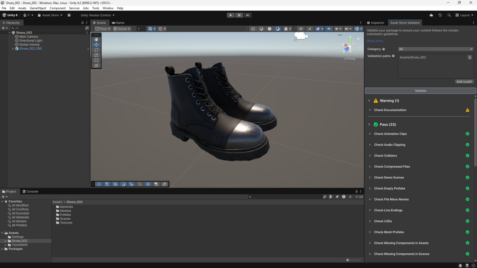The width and height of the screenshot is (477, 268).
Task: Click the search icon in the top toolbar
Action: coord(449,15)
